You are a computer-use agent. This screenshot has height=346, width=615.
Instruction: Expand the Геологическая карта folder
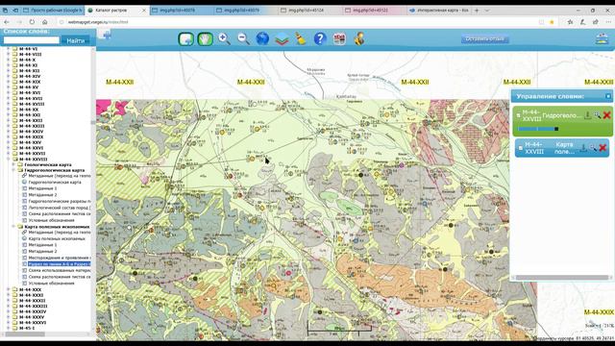pyautogui.click(x=13, y=164)
